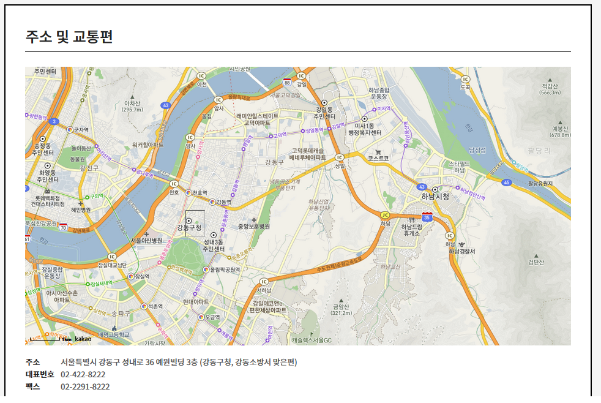Click the route 35 highway shield
601x403 pixels.
(427, 217)
